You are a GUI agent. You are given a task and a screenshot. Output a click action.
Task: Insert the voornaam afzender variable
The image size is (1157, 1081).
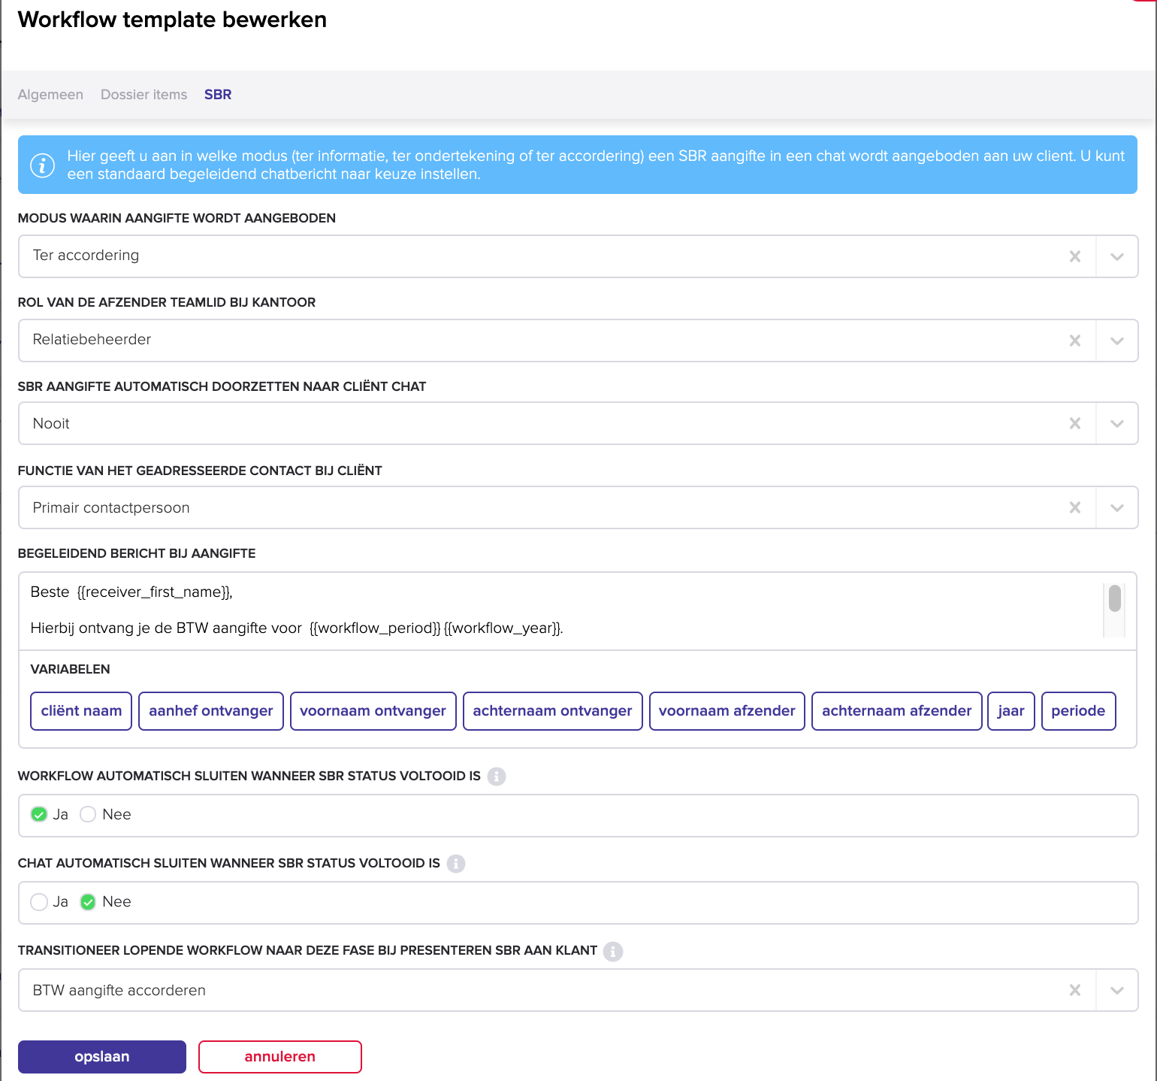coord(727,711)
